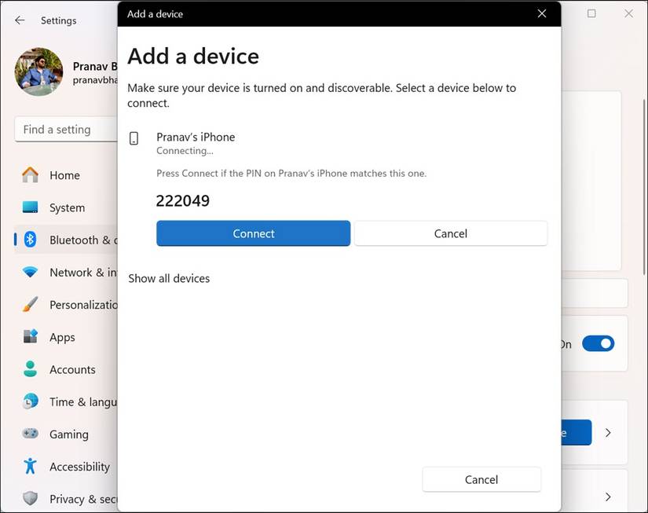Image resolution: width=648 pixels, height=513 pixels.
Task: Click the PIN 222049 text
Action: (x=183, y=201)
